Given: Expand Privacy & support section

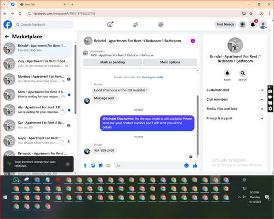Looking at the screenshot, I should (x=235, y=118).
